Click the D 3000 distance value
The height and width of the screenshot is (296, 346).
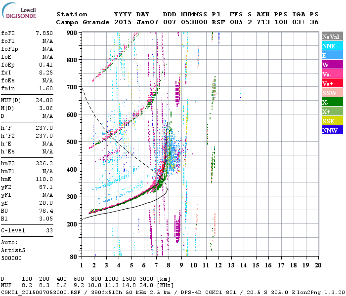[146, 279]
